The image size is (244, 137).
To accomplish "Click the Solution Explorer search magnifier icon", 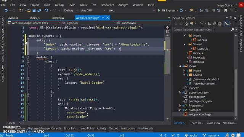I will click(233, 30).
